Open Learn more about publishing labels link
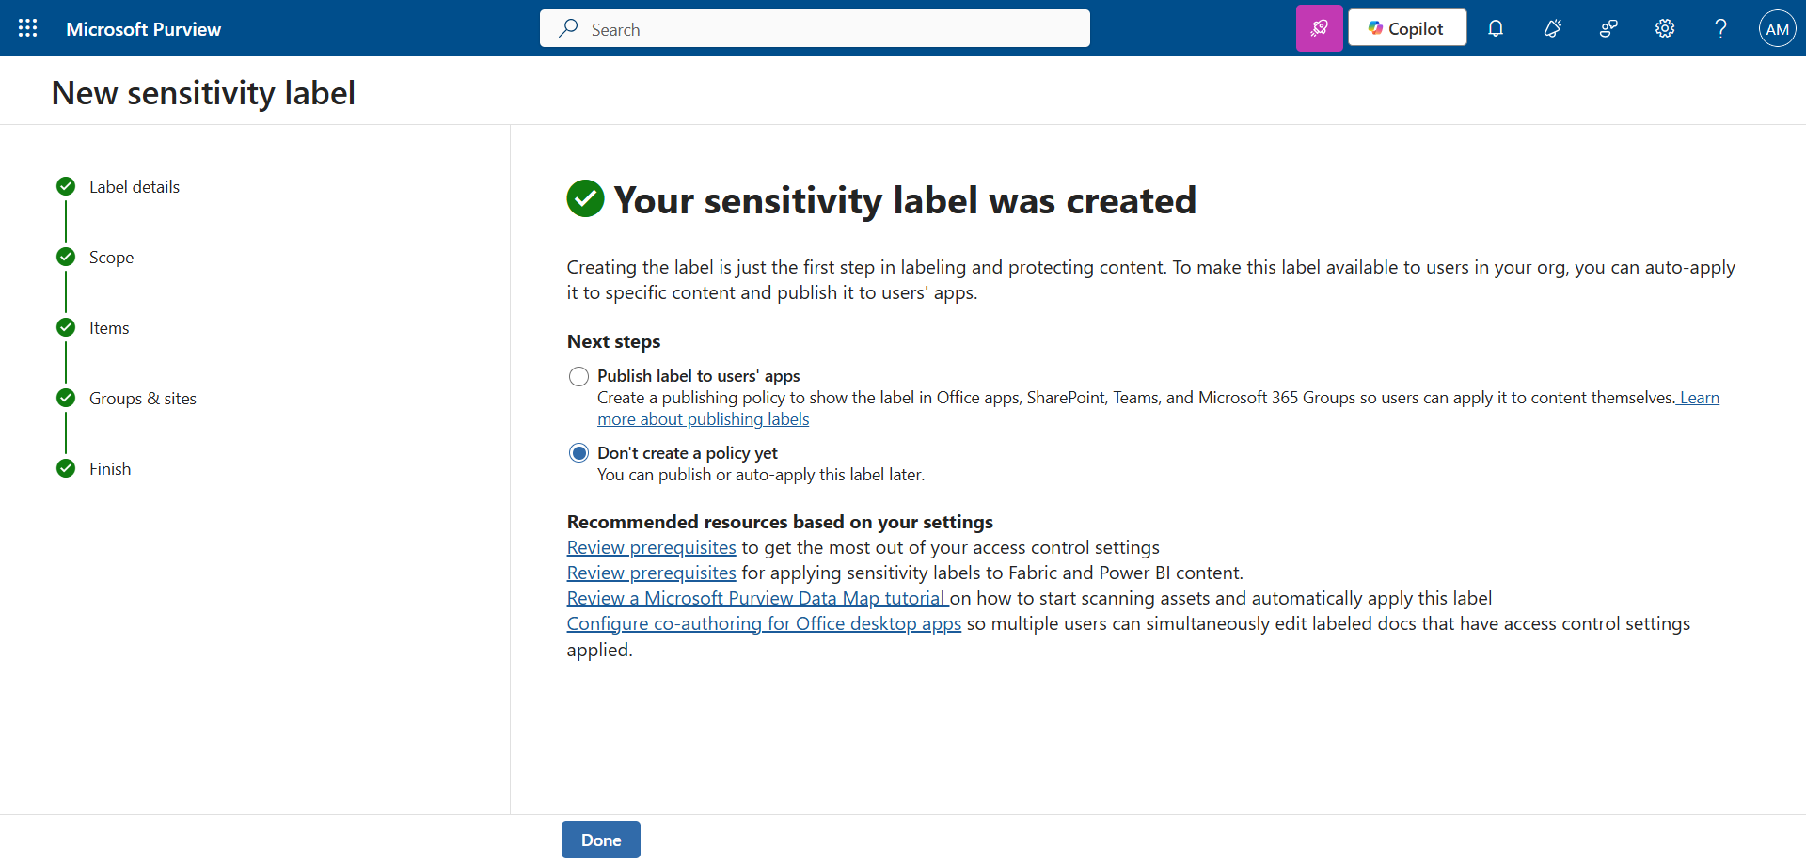 703,419
